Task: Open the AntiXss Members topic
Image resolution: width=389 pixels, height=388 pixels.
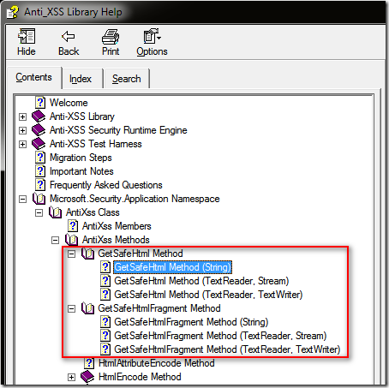Action: pos(117,226)
